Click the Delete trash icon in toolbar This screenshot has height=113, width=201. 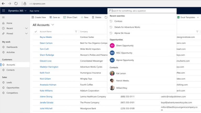pyautogui.click(x=93, y=17)
